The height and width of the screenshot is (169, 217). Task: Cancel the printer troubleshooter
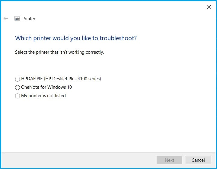pos(198,160)
